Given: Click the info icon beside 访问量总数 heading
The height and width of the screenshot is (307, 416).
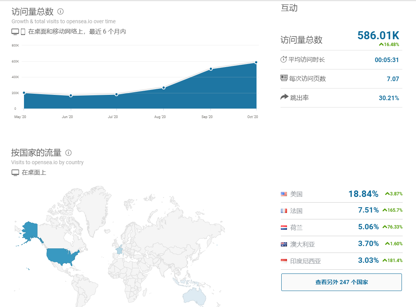Looking at the screenshot, I should (61, 11).
